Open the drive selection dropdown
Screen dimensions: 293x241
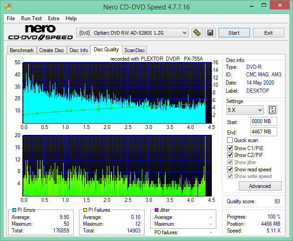[x=132, y=33]
